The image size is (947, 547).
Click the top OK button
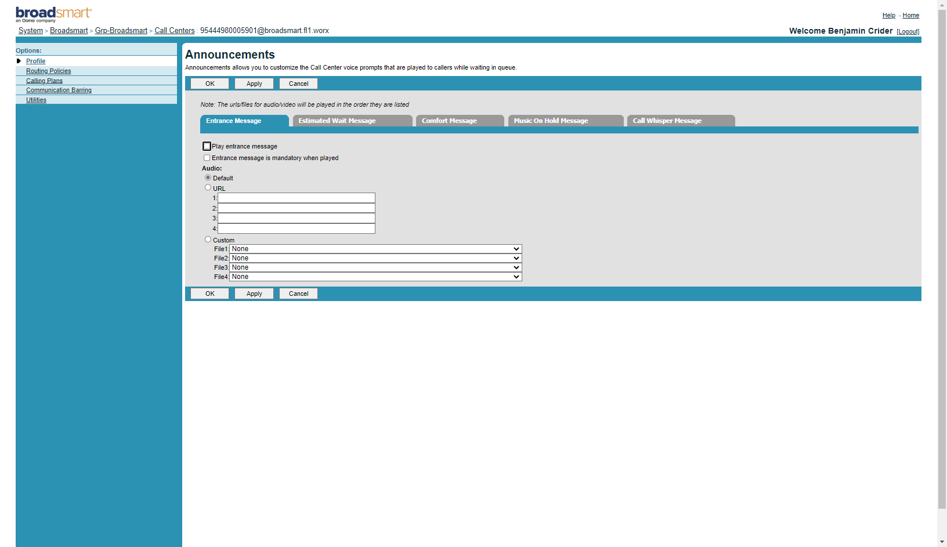(210, 84)
